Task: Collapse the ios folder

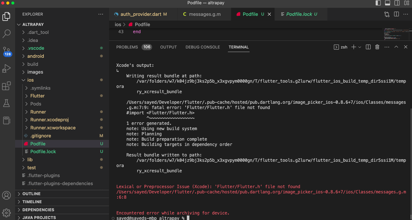Action: click(30, 80)
